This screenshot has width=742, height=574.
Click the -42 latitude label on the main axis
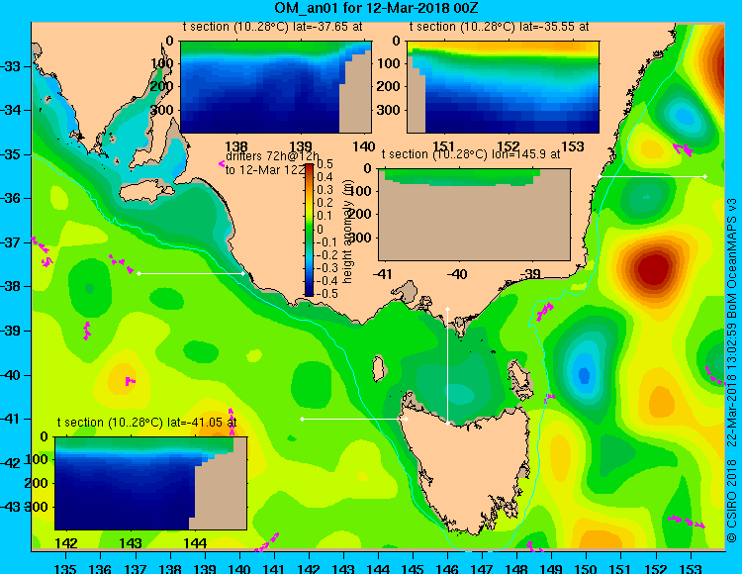tap(10, 463)
